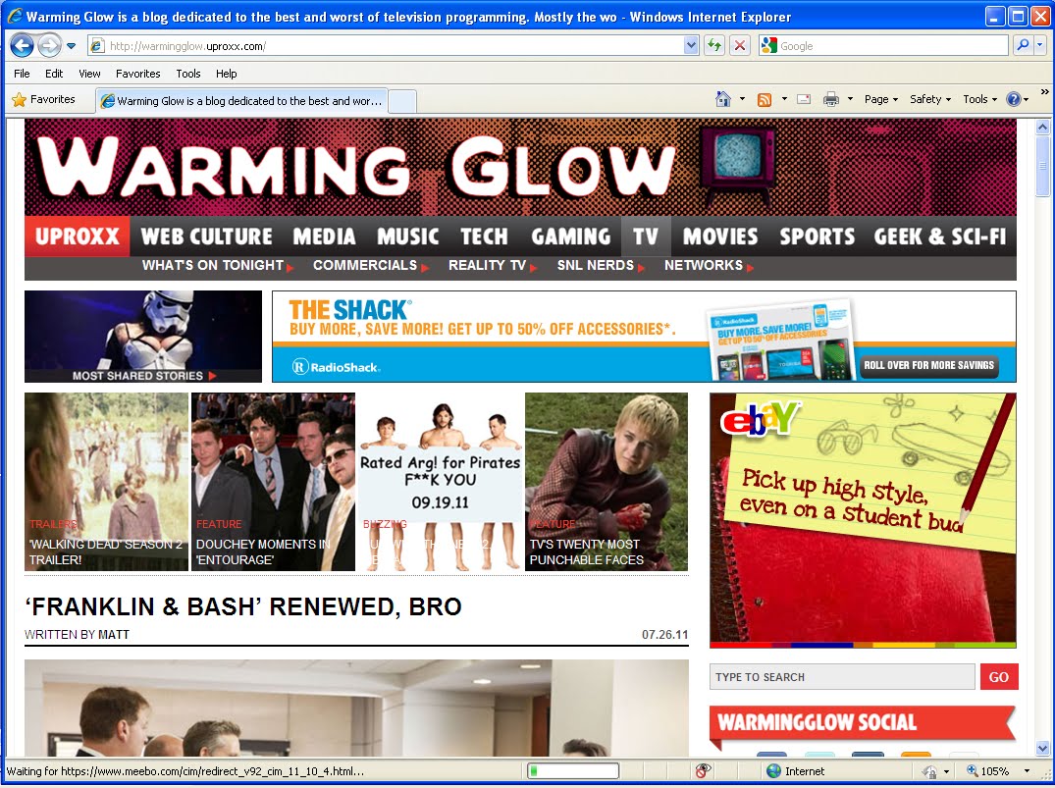Click the Print icon

coord(831,99)
